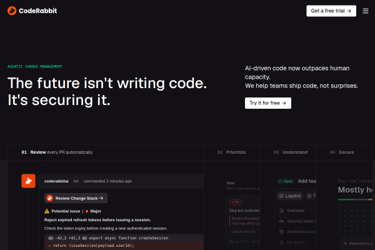Click the bot badge
The height and width of the screenshot is (250, 375).
[x=76, y=181]
